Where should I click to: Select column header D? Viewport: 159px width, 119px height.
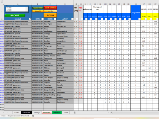click(65, 4)
